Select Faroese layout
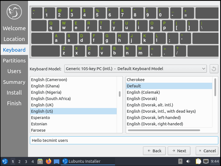Image resolution: width=221 pixels, height=166 pixels. [x=73, y=130]
